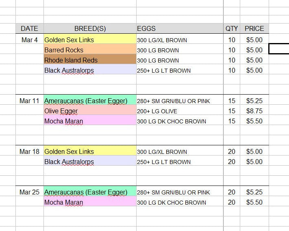Click the orange Barred Rocks cell
This screenshot has width=289, height=231.
pos(90,50)
